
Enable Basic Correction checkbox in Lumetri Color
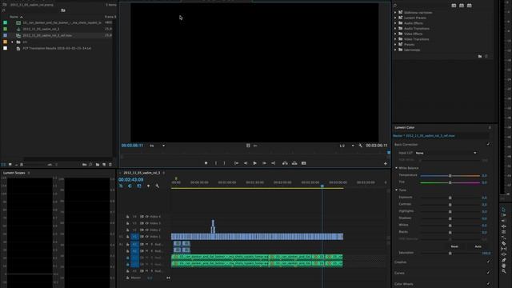(x=488, y=144)
